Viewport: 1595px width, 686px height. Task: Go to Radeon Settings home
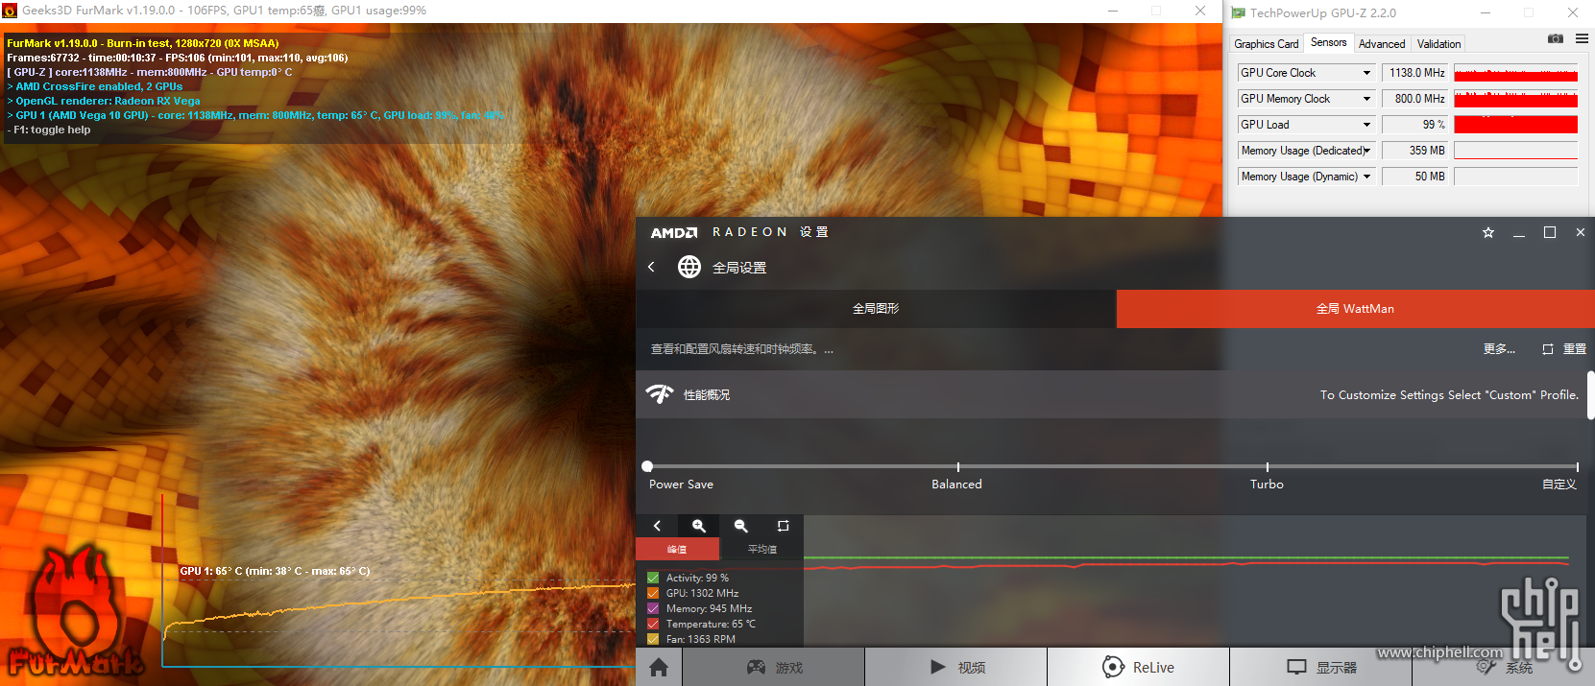(659, 667)
